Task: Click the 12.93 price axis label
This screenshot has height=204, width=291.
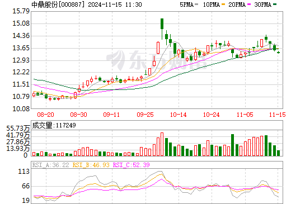Action: click(x=21, y=60)
